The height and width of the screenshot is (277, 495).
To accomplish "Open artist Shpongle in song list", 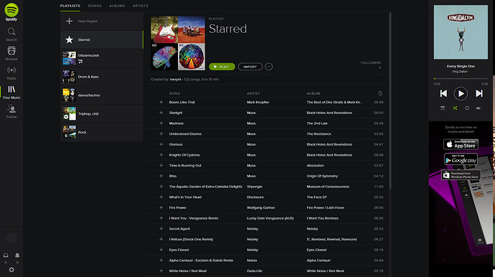I will tap(255, 187).
